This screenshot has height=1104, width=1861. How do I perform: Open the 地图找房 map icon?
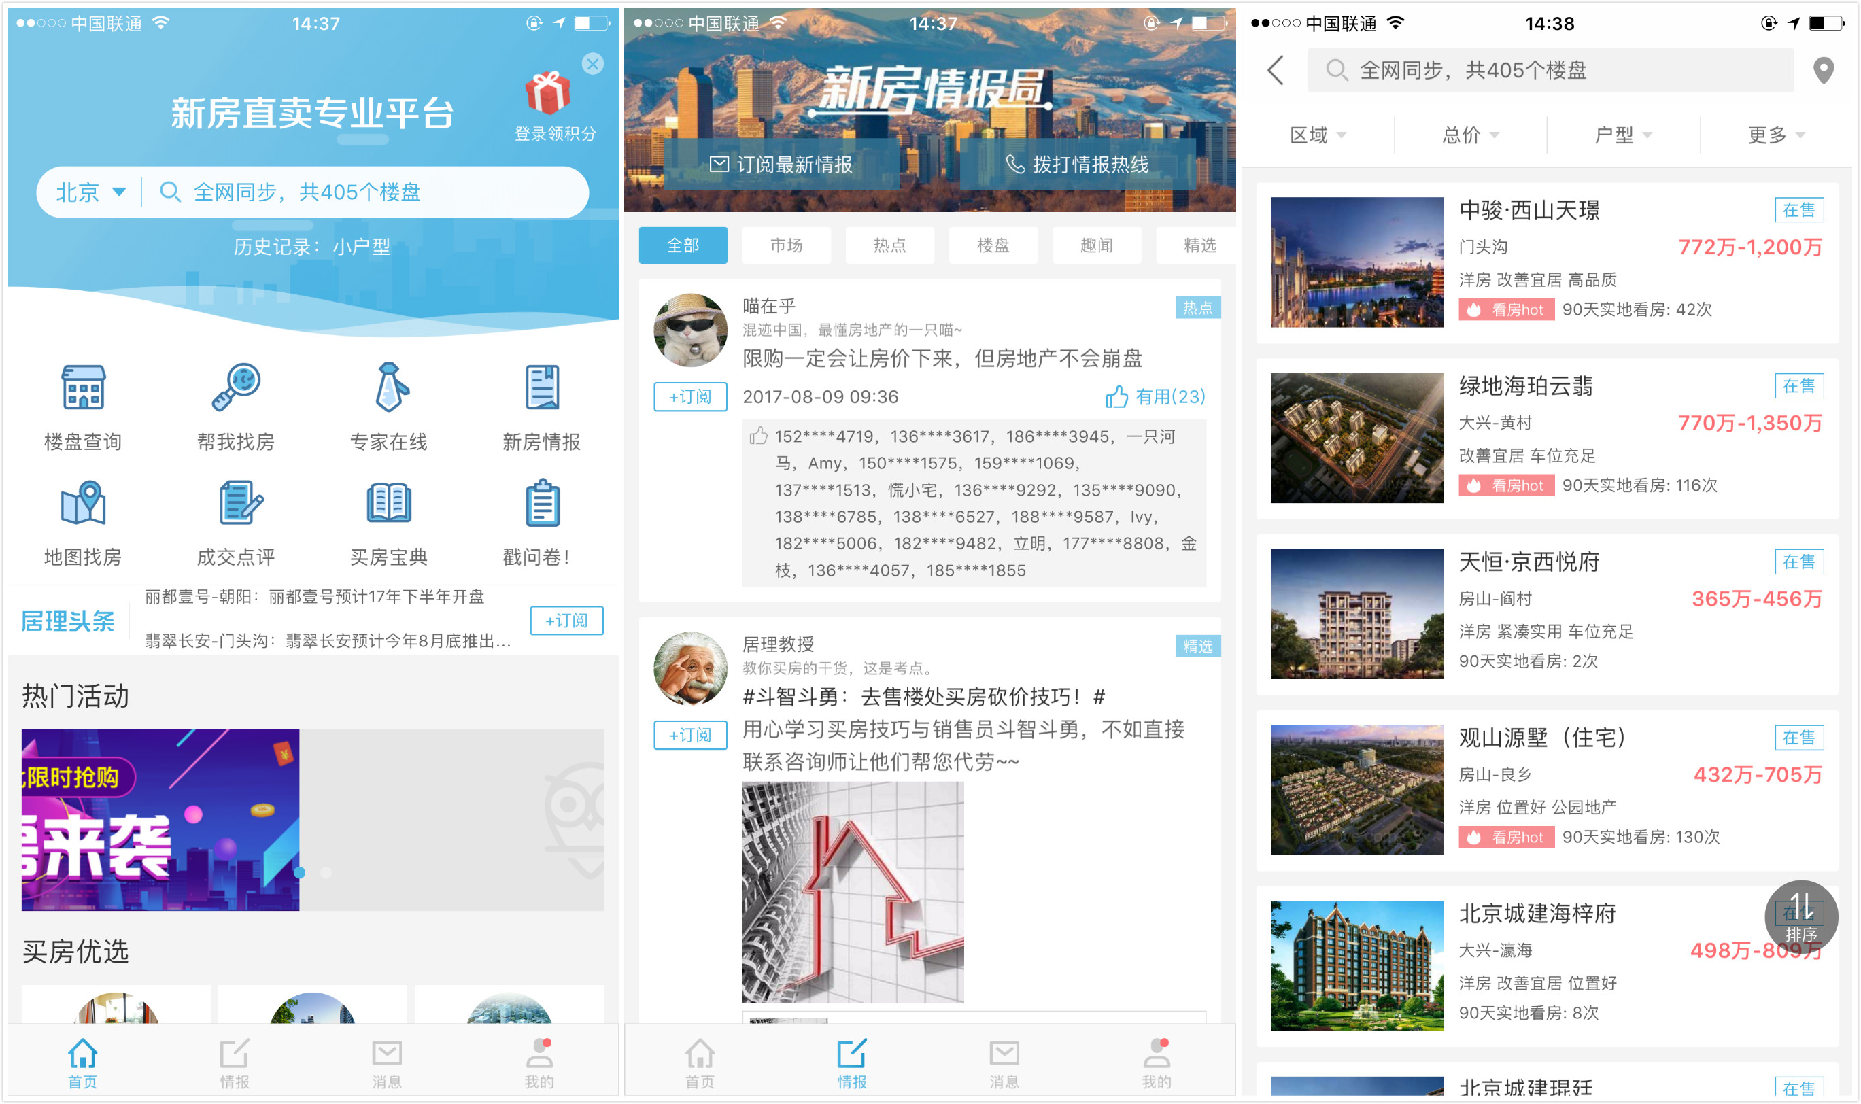pyautogui.click(x=82, y=504)
